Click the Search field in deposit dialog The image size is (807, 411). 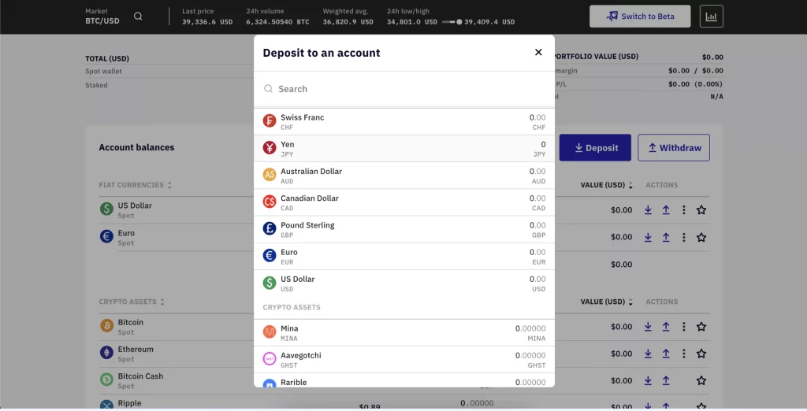[x=403, y=89]
